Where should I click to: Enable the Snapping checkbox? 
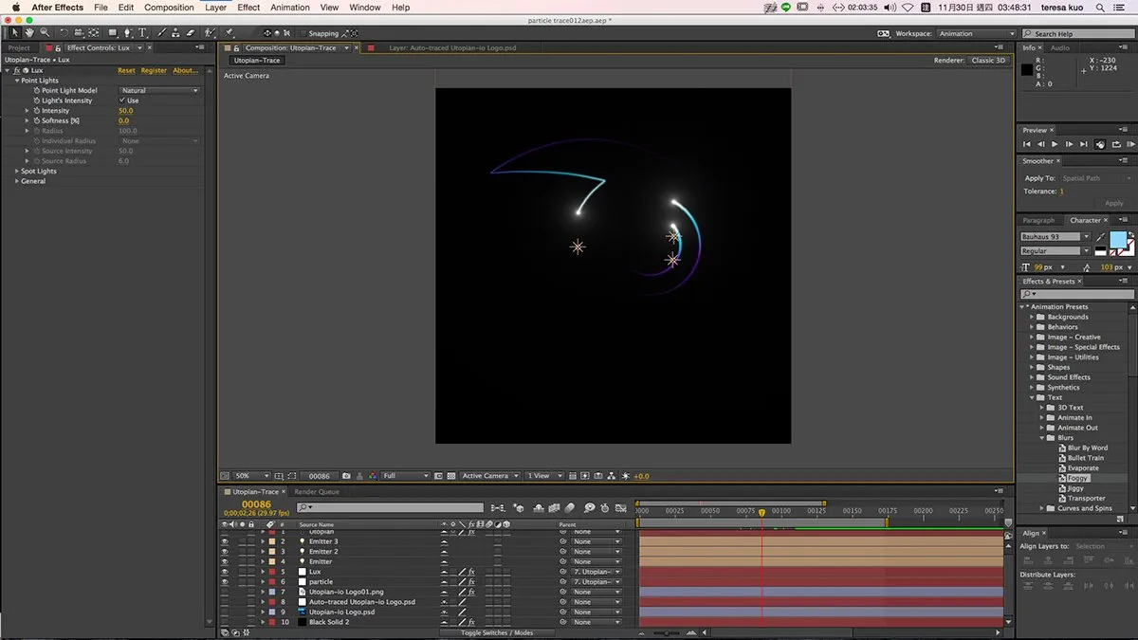tap(303, 33)
